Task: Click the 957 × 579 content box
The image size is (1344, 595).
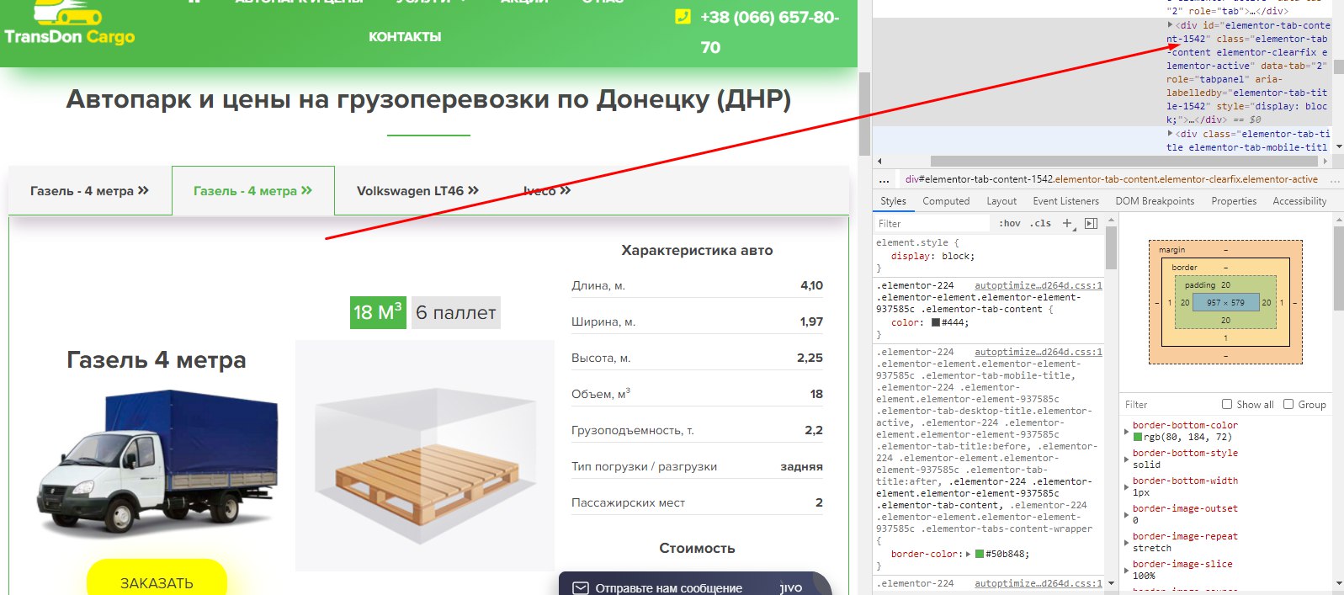Action: click(x=1225, y=302)
